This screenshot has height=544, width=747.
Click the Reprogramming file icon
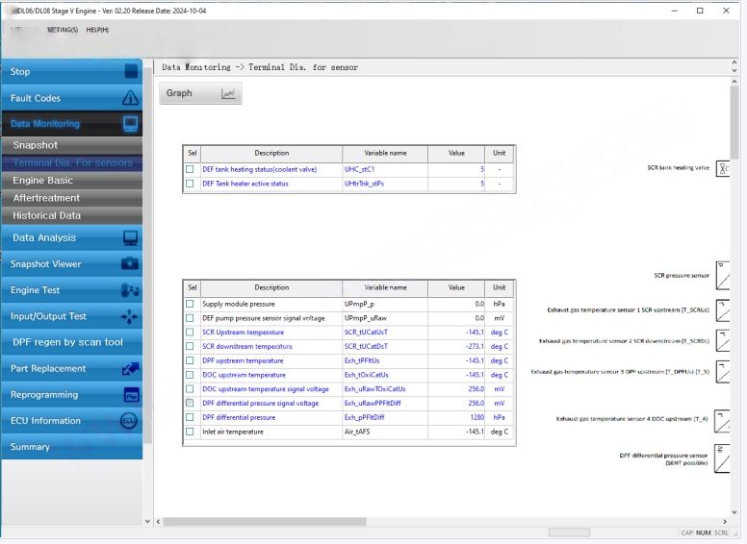pyautogui.click(x=130, y=395)
